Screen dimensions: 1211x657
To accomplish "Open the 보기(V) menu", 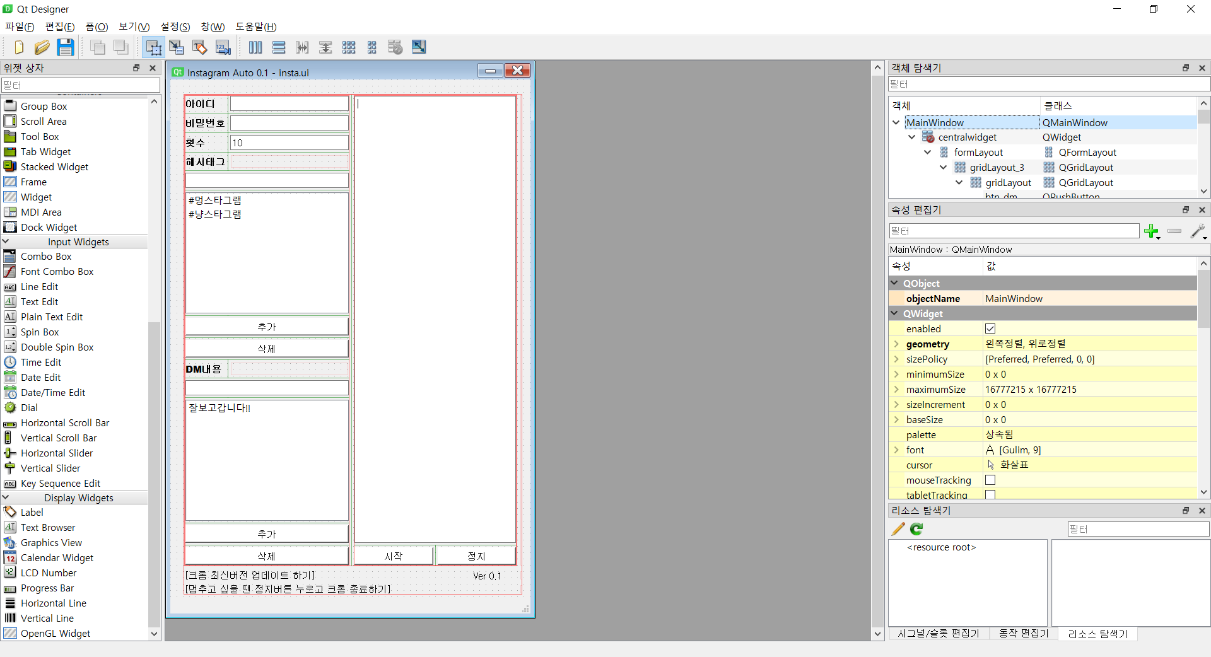I will click(x=134, y=26).
